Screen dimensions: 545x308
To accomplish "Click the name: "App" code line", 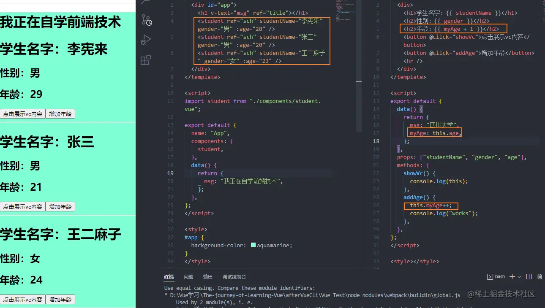I will [x=210, y=133].
